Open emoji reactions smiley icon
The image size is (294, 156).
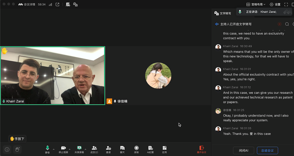pyautogui.click(x=7, y=149)
